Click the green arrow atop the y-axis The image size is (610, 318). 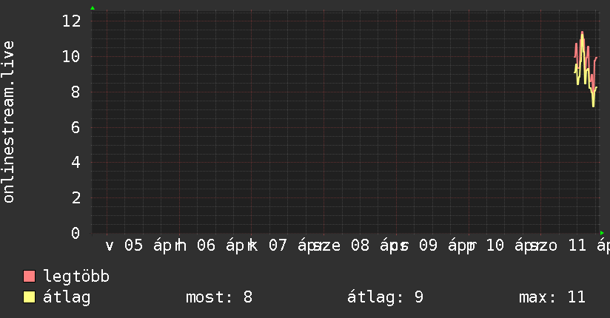[x=93, y=8]
